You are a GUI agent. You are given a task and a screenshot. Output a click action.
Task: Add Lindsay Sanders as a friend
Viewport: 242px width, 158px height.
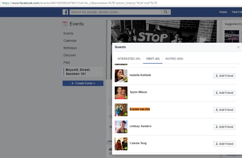(x=224, y=127)
